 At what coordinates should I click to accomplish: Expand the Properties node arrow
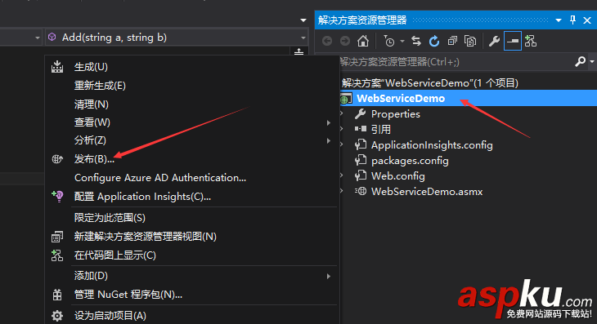tap(342, 113)
